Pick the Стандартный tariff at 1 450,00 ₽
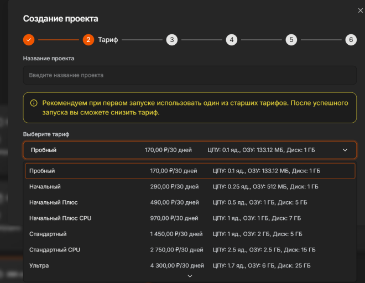 190,234
